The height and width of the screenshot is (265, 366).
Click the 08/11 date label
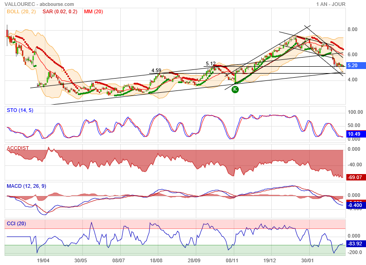point(232,260)
